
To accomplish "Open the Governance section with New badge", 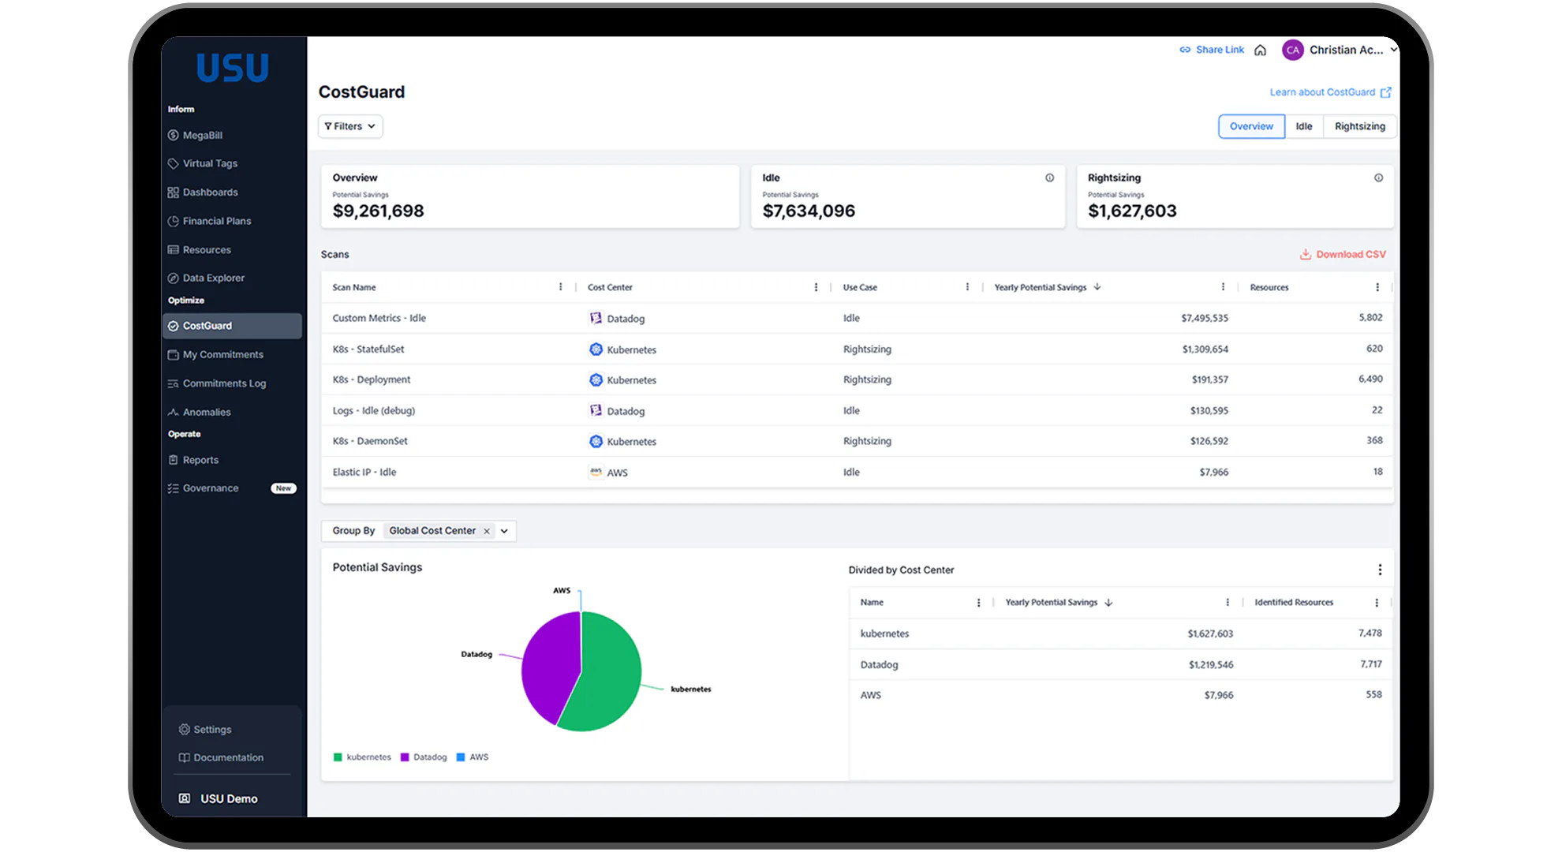I will pyautogui.click(x=211, y=488).
